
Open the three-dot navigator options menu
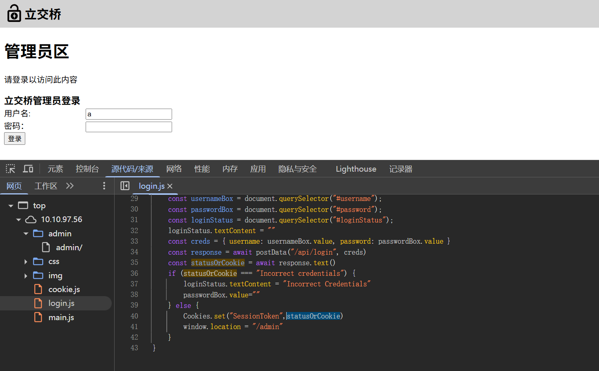[104, 186]
